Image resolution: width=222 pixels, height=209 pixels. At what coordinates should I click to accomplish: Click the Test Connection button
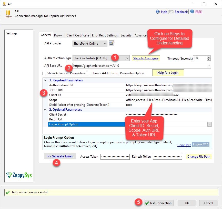(159, 203)
